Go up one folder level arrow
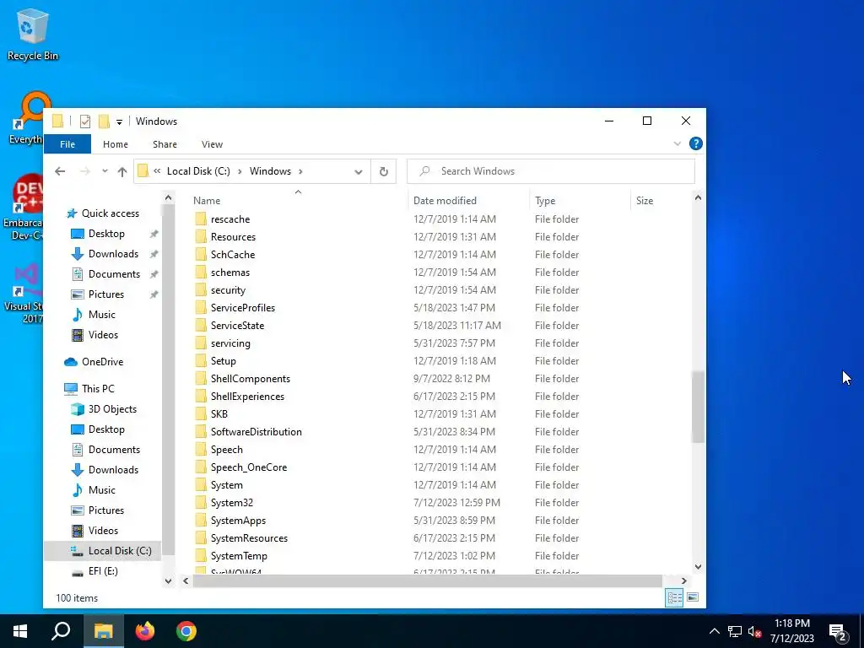The height and width of the screenshot is (648, 864). (x=122, y=171)
